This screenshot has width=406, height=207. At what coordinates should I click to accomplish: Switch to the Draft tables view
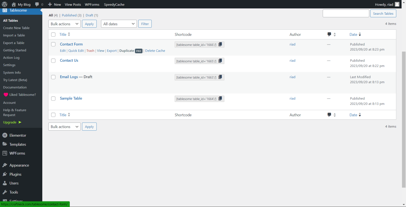89,15
